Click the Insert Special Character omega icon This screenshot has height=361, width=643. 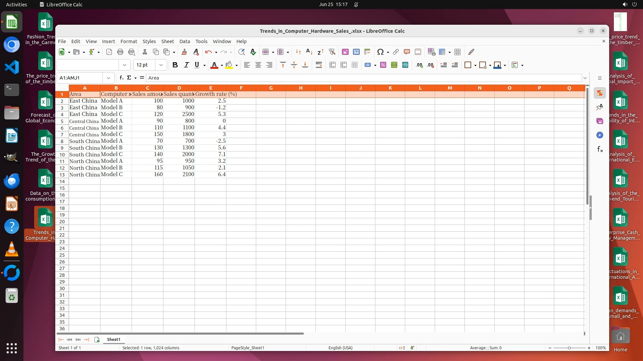(x=380, y=52)
